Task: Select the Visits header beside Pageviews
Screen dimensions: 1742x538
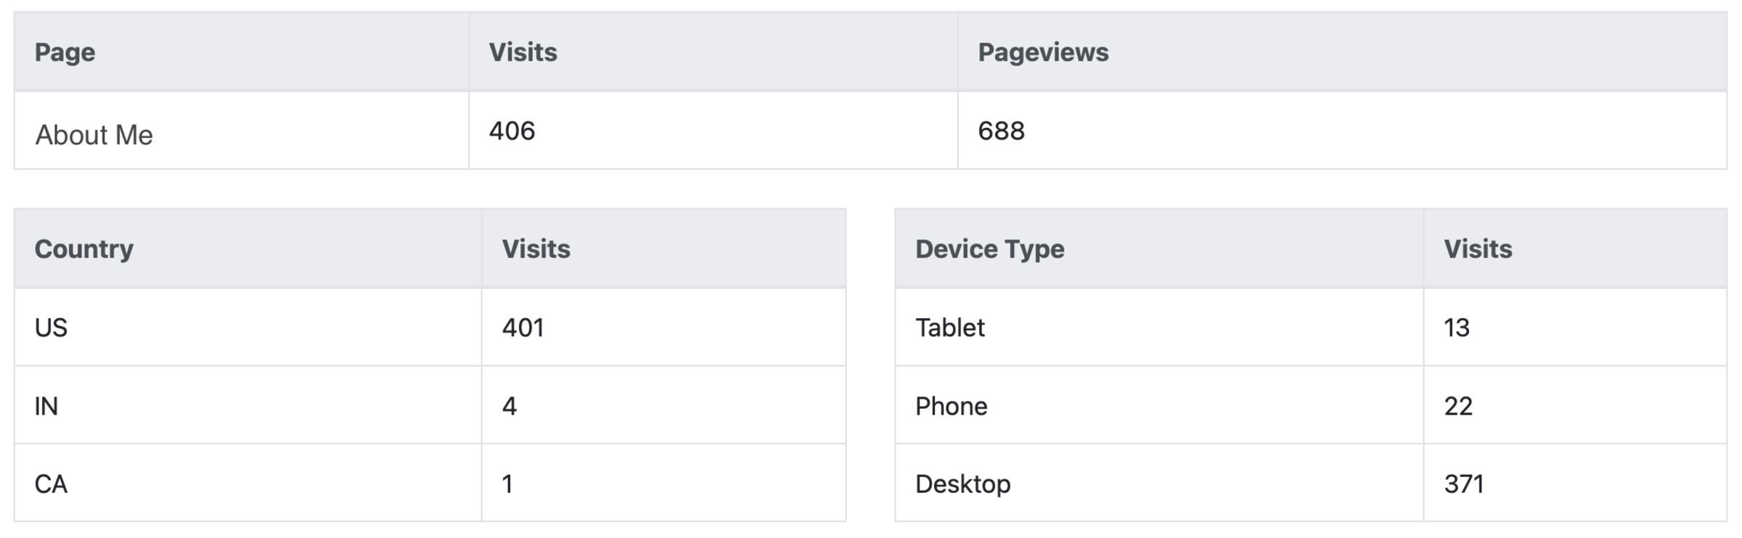Action: click(x=523, y=52)
